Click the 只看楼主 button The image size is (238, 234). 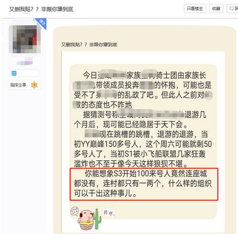[x=195, y=9]
